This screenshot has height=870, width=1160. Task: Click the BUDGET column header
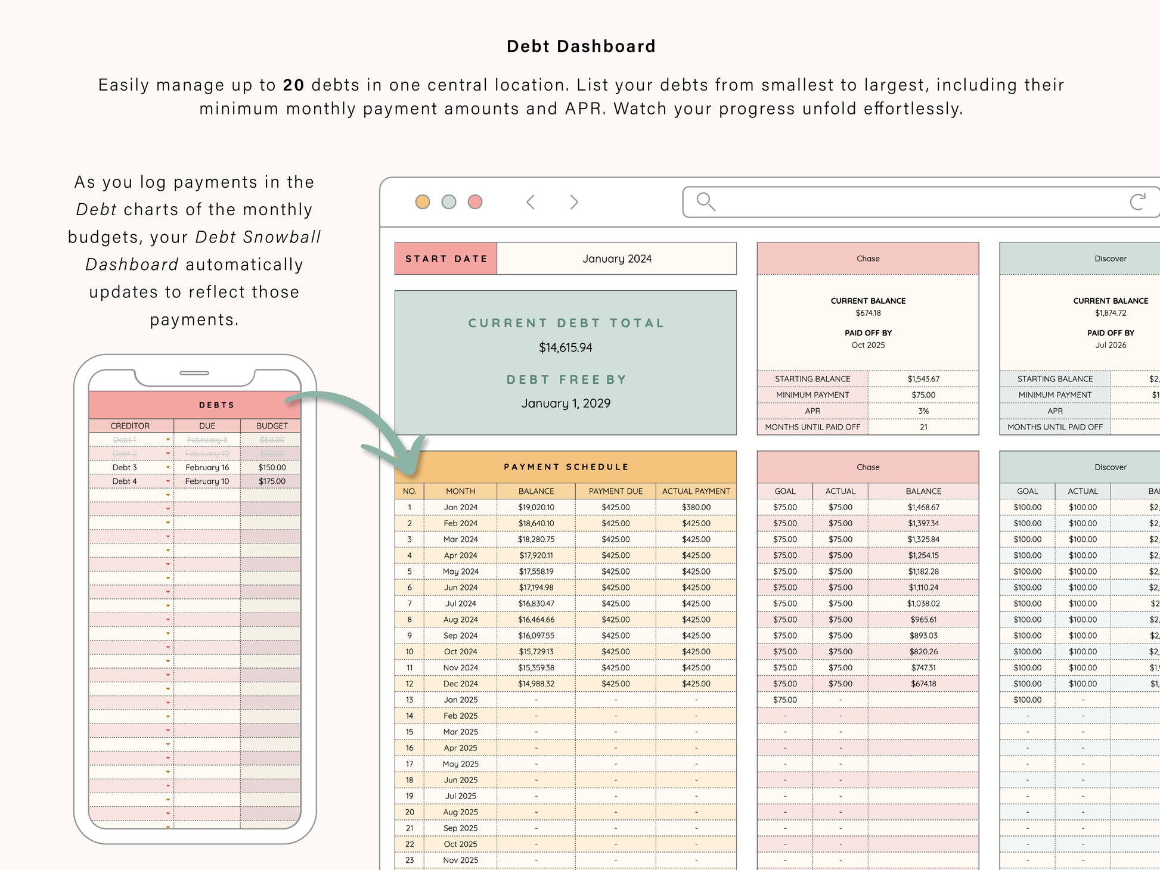coord(271,426)
